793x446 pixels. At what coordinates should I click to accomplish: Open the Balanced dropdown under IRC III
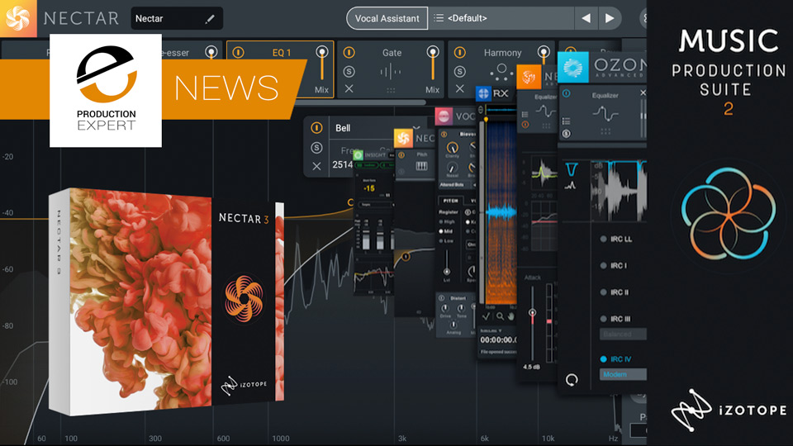pos(623,334)
